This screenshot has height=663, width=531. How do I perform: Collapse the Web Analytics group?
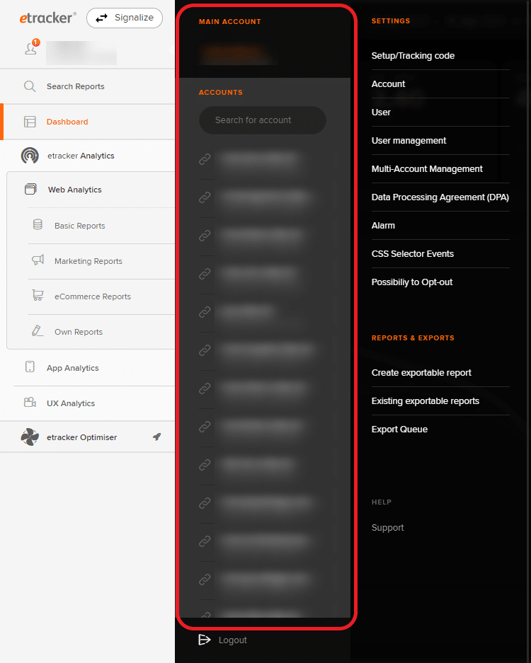tap(75, 190)
